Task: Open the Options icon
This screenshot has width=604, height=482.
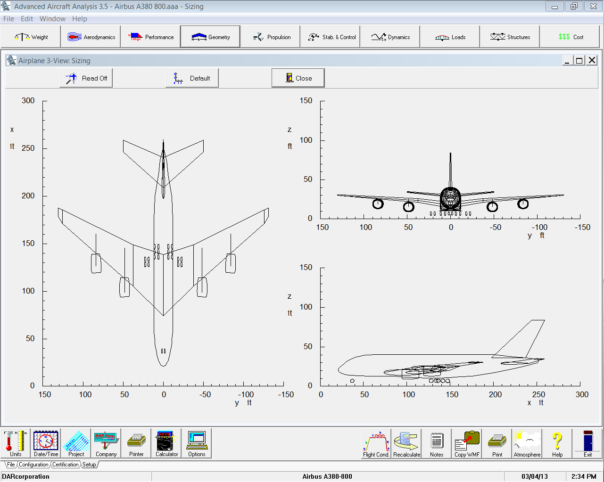Action: coord(197,443)
